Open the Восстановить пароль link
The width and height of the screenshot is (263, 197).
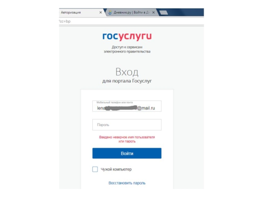point(127,183)
